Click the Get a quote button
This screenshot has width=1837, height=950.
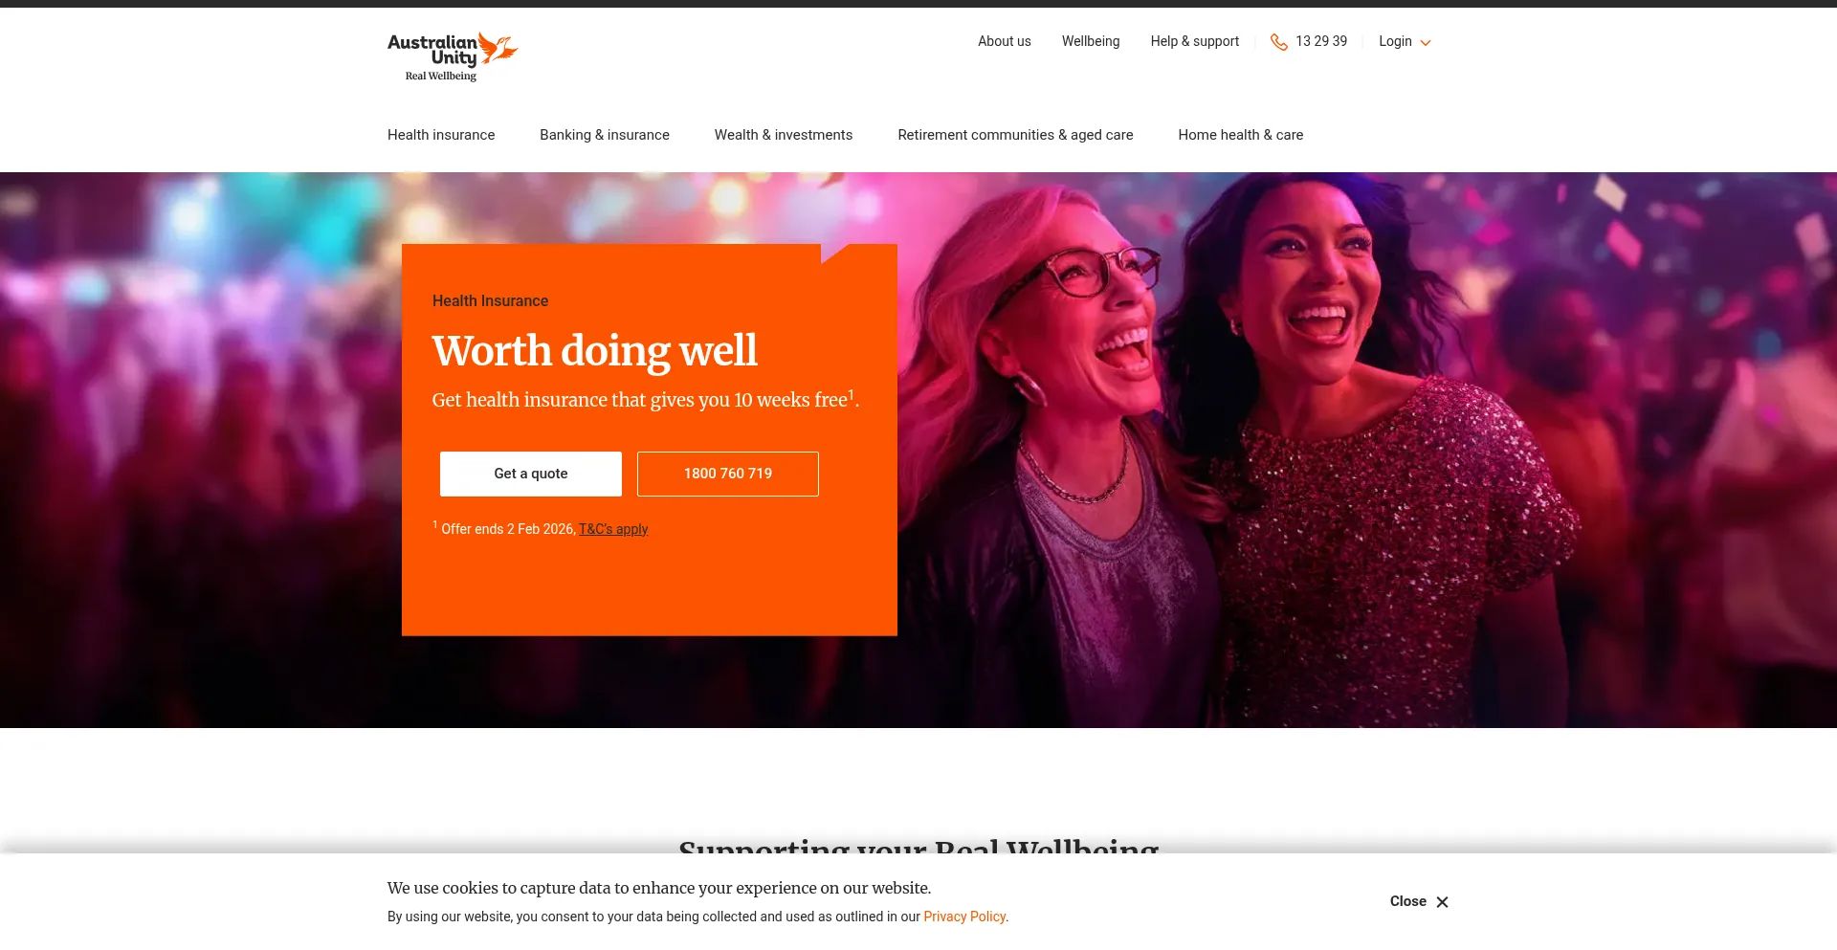(x=531, y=474)
